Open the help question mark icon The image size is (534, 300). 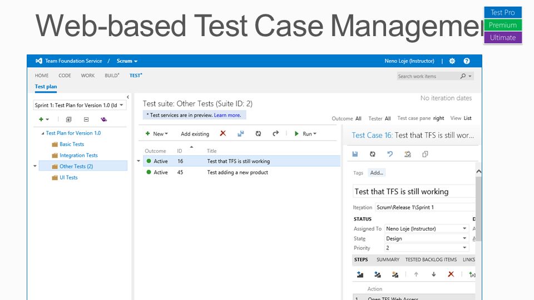point(467,61)
